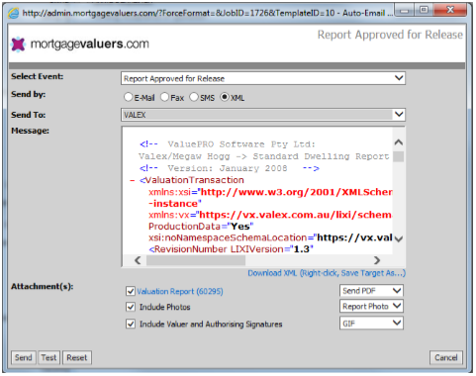
Task: Click the Reset button
Action: tap(77, 358)
